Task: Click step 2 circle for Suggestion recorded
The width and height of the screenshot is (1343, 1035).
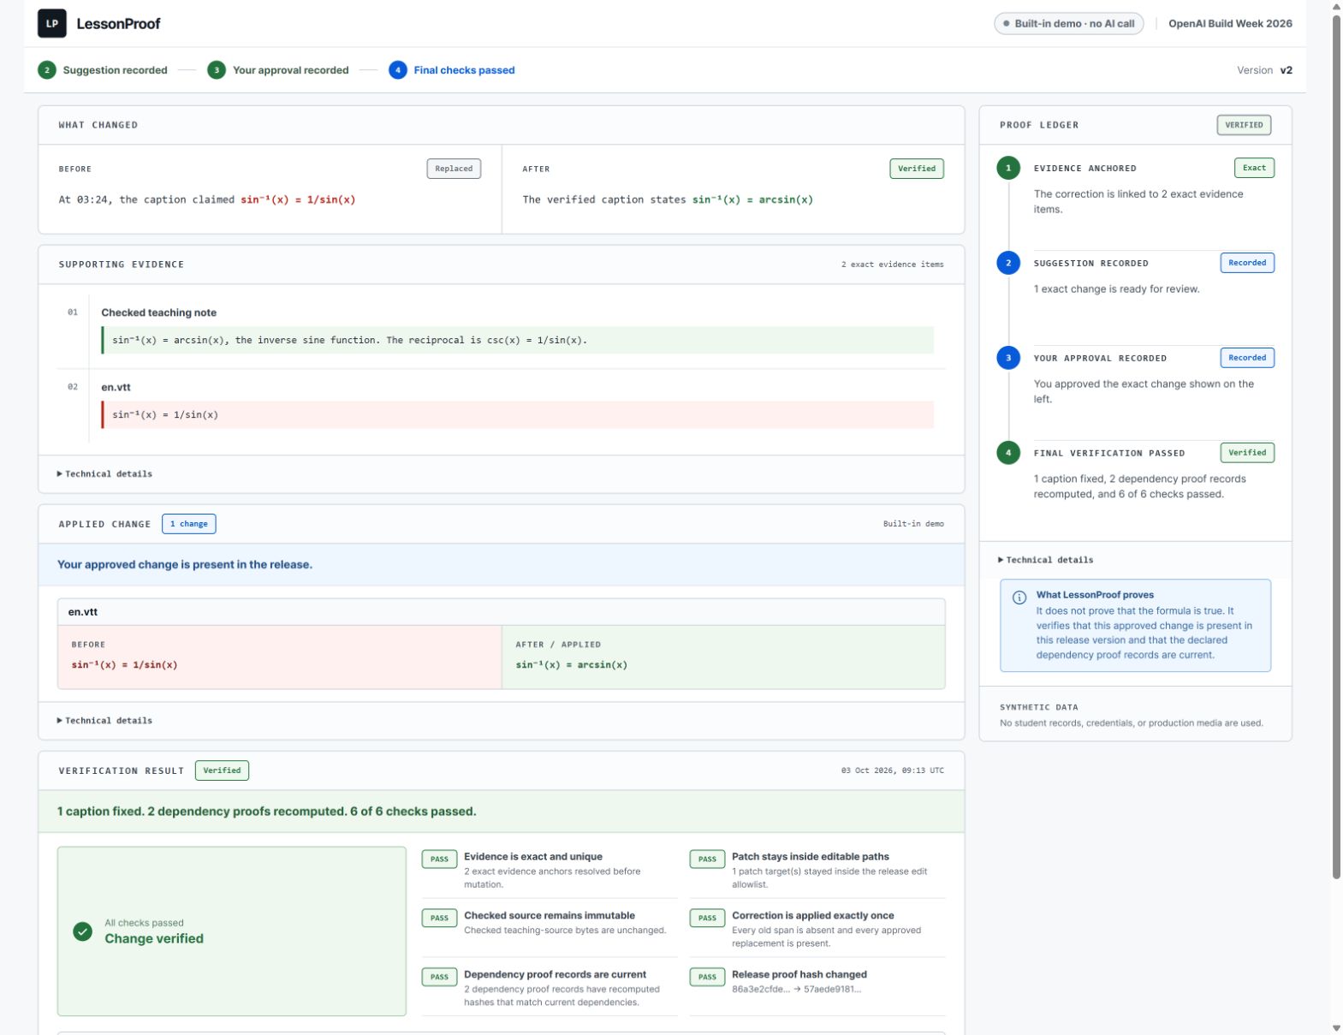Action: pyautogui.click(x=47, y=70)
